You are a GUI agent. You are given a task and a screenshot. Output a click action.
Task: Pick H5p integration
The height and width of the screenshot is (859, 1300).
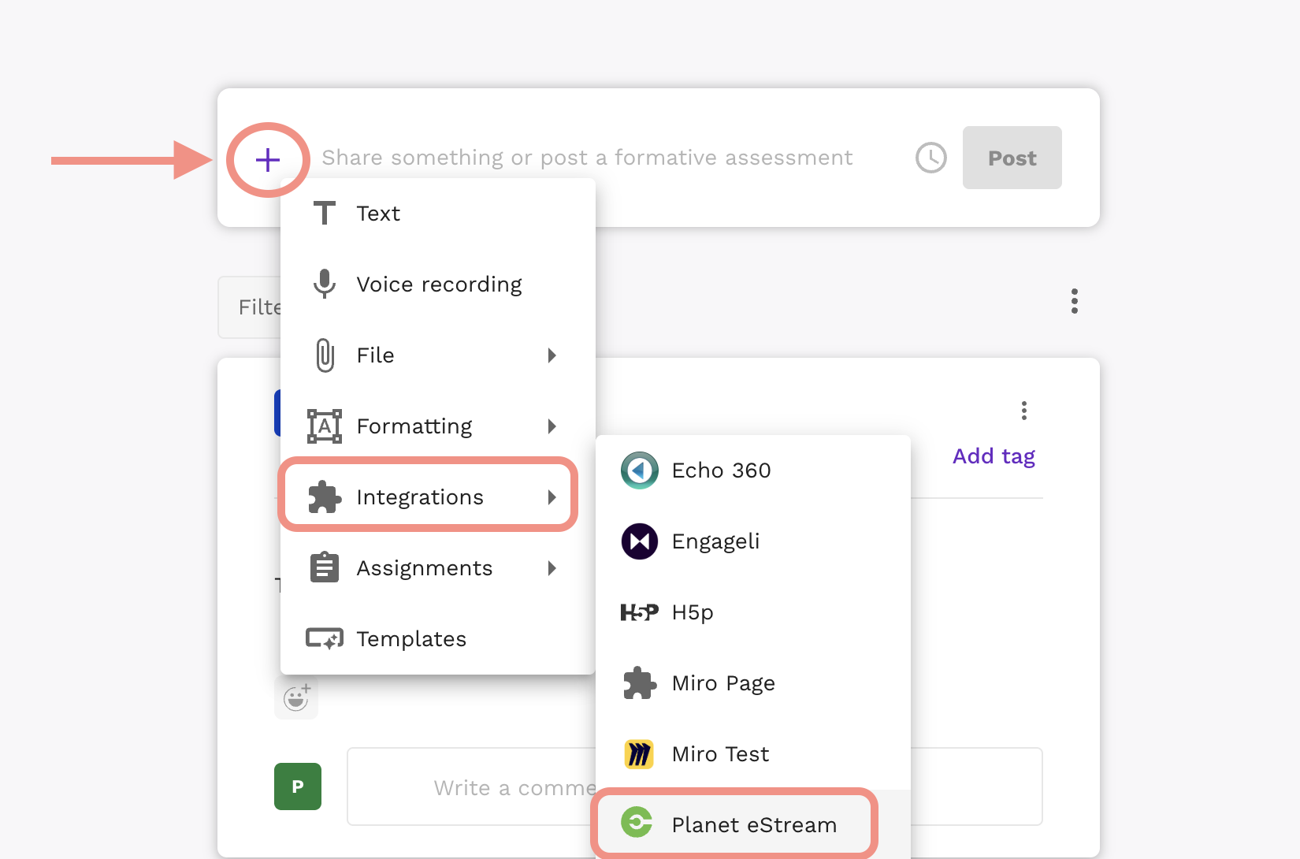pyautogui.click(x=753, y=612)
